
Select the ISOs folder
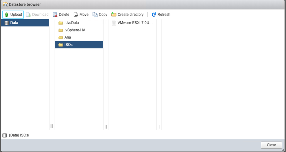click(68, 45)
